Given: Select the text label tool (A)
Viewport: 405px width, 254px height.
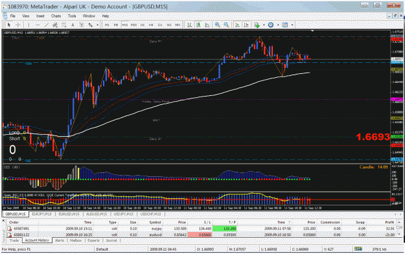Looking at the screenshot, I should (73, 25).
